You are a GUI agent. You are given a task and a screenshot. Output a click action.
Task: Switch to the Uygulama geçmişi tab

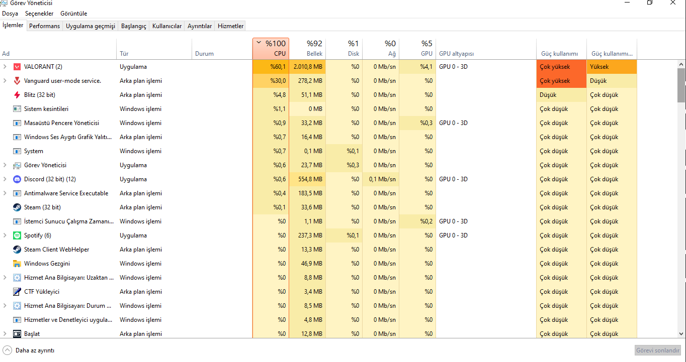coord(91,26)
